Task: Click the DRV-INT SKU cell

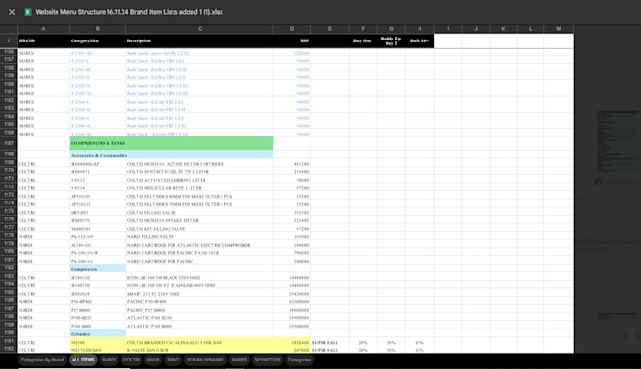Action: point(98,213)
